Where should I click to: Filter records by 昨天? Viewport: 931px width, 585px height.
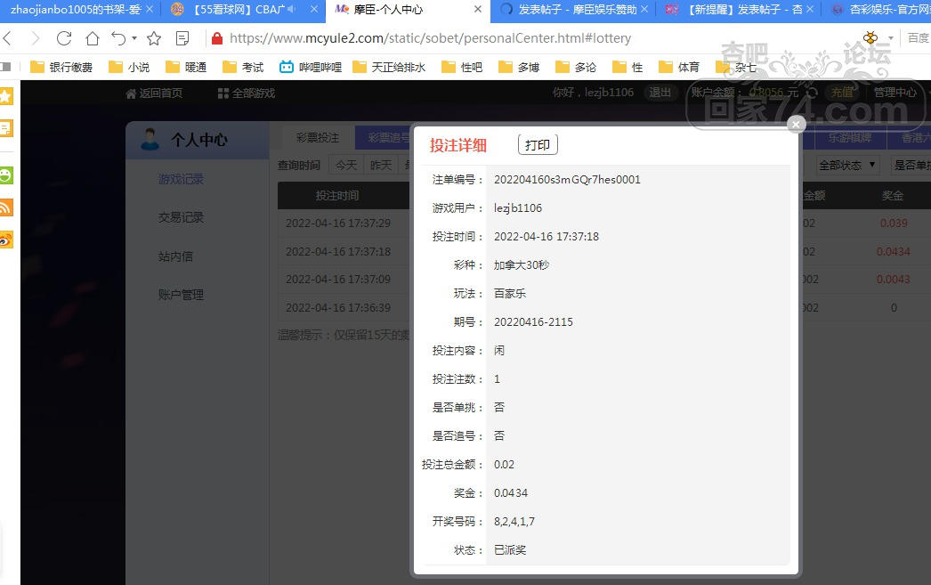point(381,165)
